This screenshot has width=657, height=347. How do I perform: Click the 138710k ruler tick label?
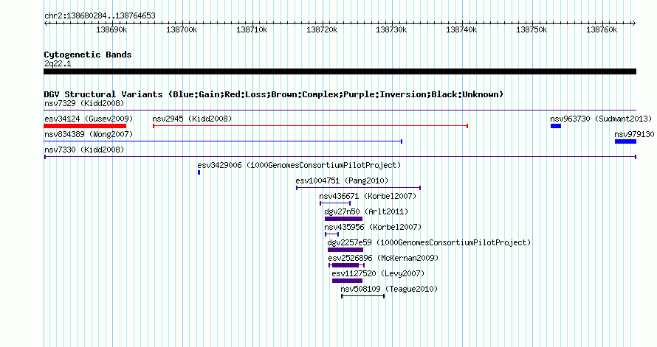point(252,29)
